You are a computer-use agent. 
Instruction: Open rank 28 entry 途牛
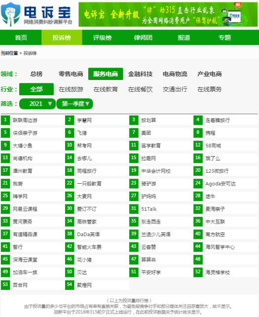(x=210, y=197)
